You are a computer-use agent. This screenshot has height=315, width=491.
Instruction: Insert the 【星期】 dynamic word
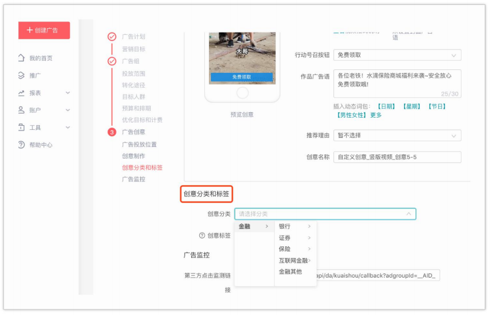411,107
